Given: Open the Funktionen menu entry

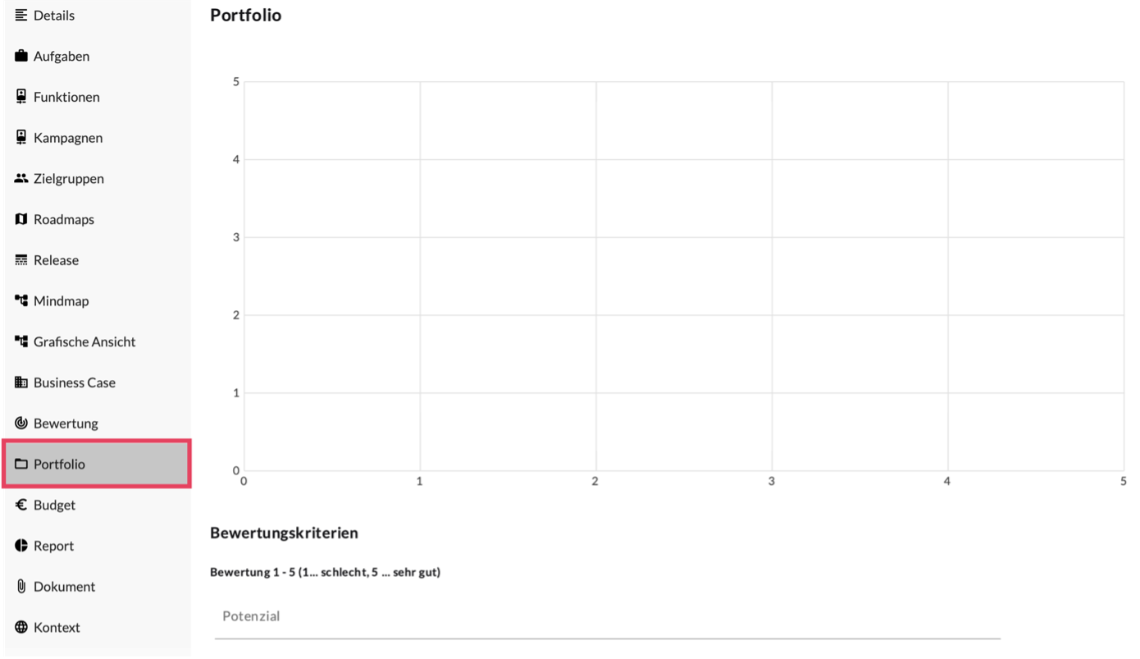Looking at the screenshot, I should point(66,97).
